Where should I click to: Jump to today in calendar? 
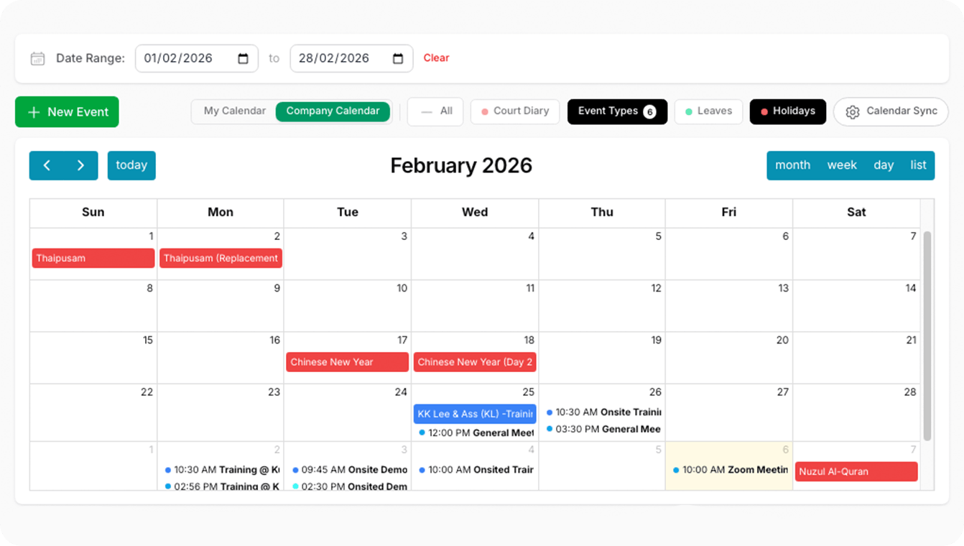pos(131,165)
